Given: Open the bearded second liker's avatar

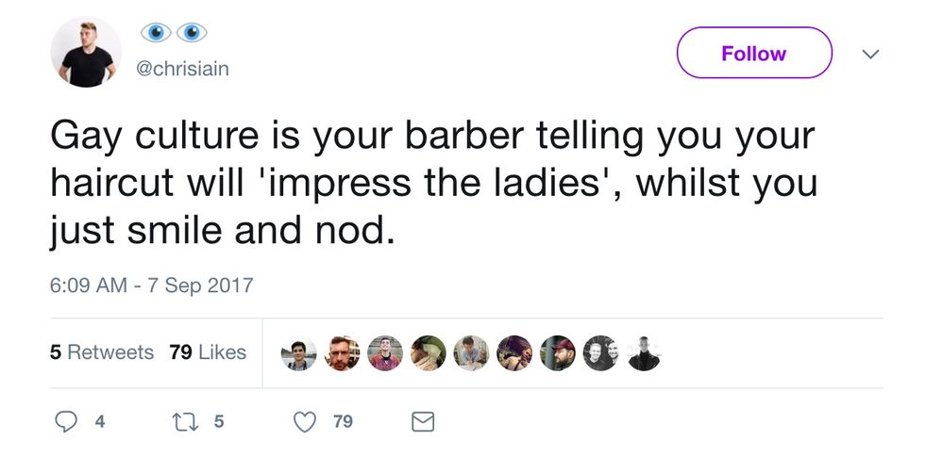Looking at the screenshot, I should [x=341, y=353].
